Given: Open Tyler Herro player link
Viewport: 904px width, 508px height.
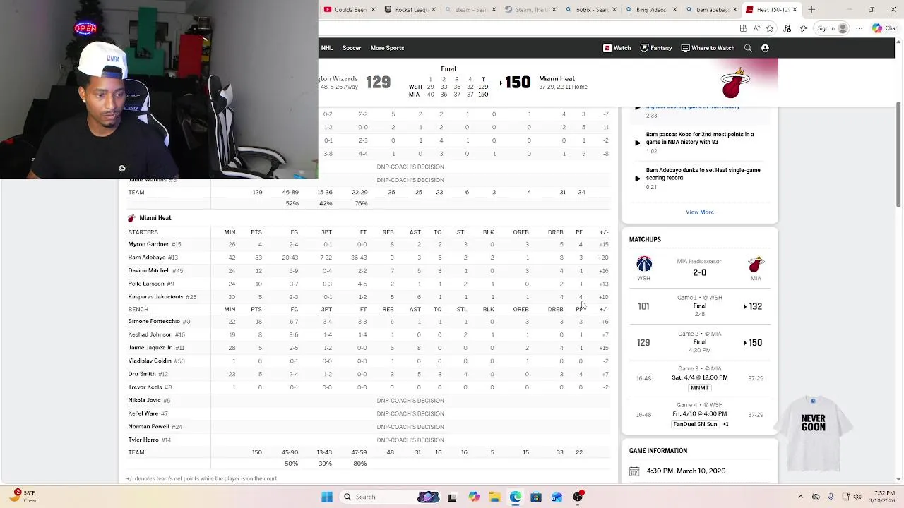Looking at the screenshot, I should coord(144,440).
